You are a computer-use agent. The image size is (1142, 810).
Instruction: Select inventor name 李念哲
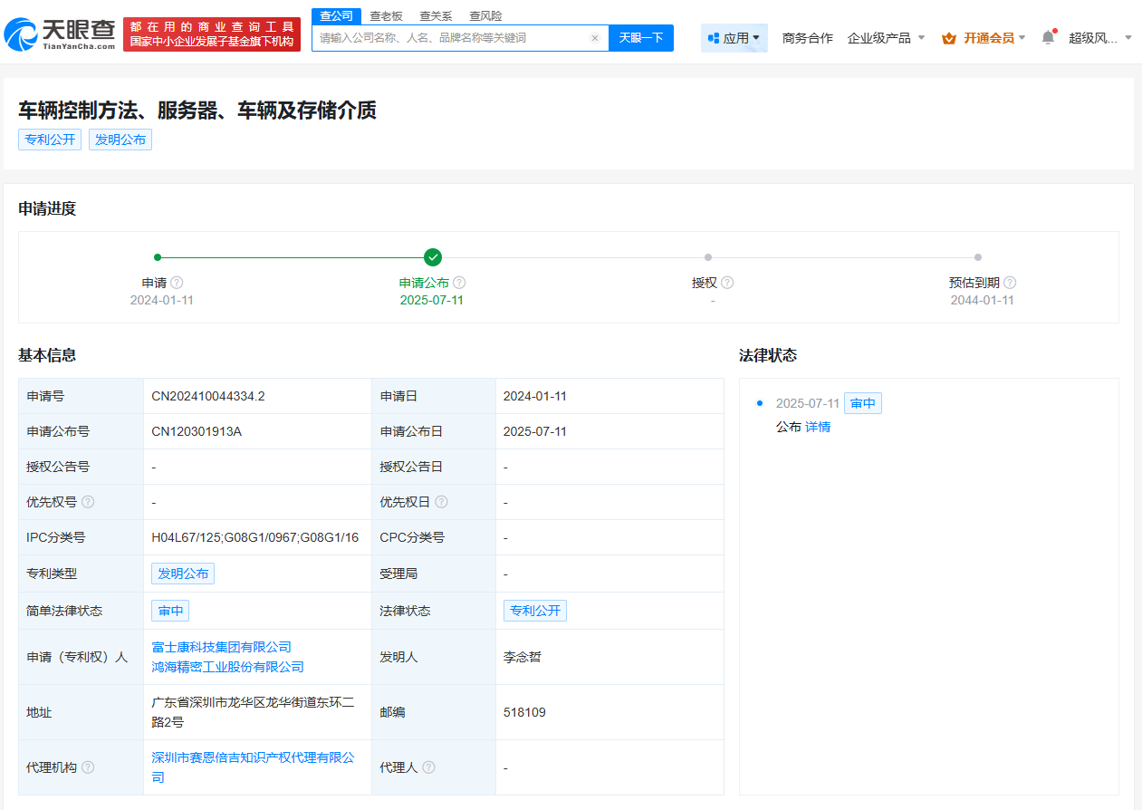click(x=523, y=657)
